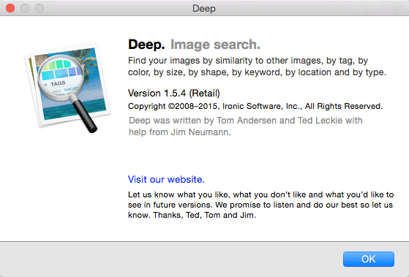Click the gray Image search. heading
This screenshot has width=409, height=277.
tap(215, 45)
